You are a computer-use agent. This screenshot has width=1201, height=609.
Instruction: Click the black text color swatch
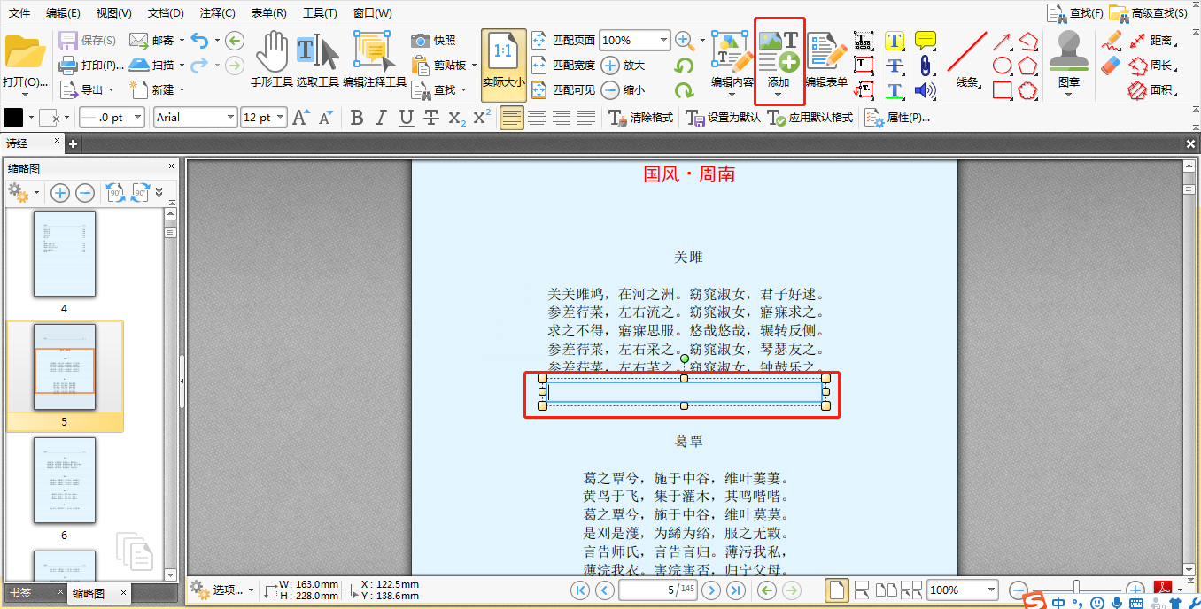click(x=14, y=118)
